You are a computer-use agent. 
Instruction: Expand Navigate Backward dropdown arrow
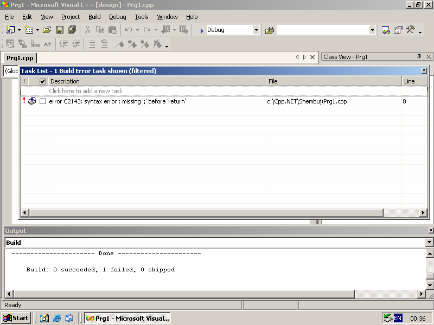pyautogui.click(x=174, y=30)
